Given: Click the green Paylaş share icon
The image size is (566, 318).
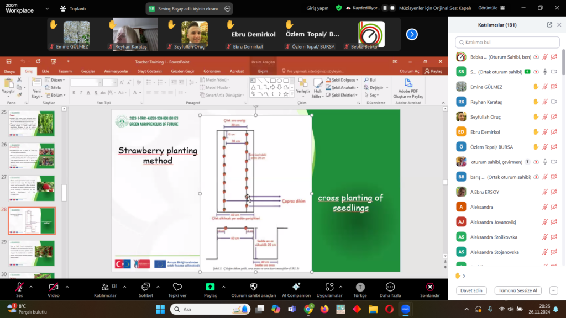Looking at the screenshot, I should 210,287.
